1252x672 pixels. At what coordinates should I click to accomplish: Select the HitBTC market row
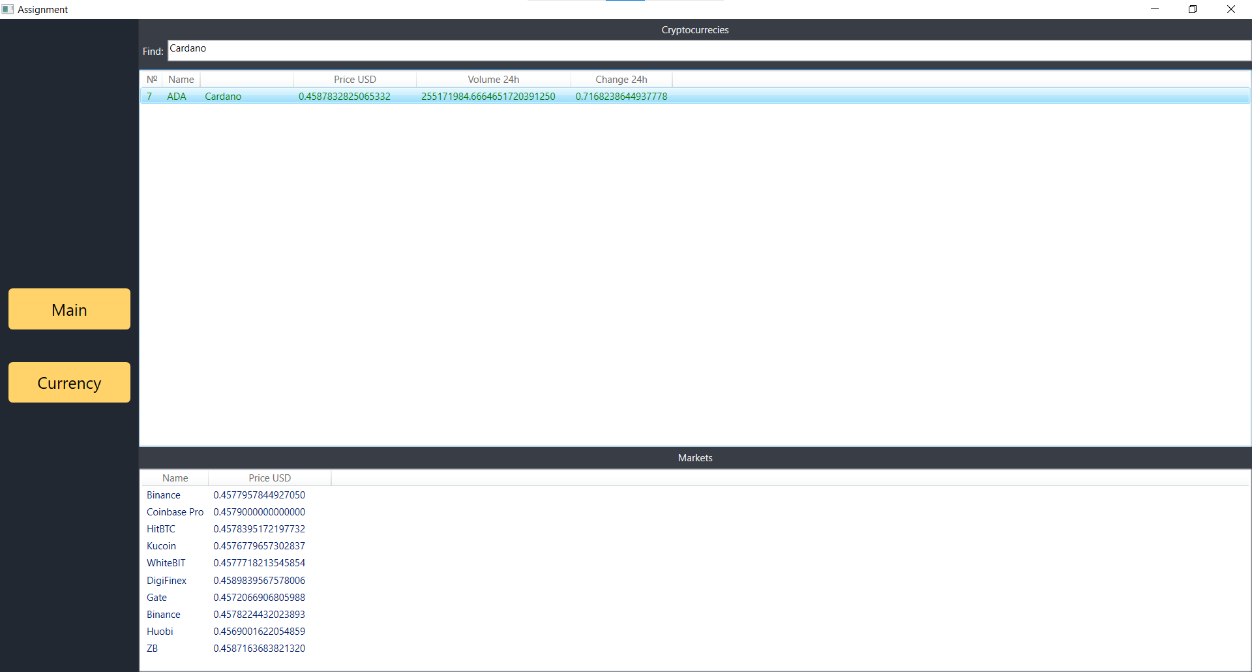695,529
